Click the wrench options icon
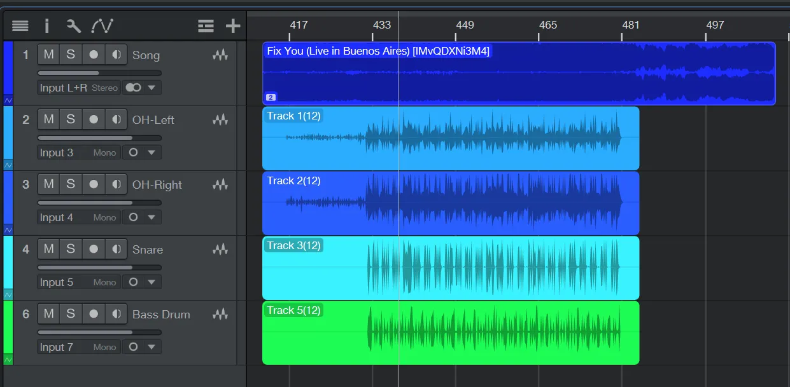The height and width of the screenshot is (387, 790). [x=74, y=26]
